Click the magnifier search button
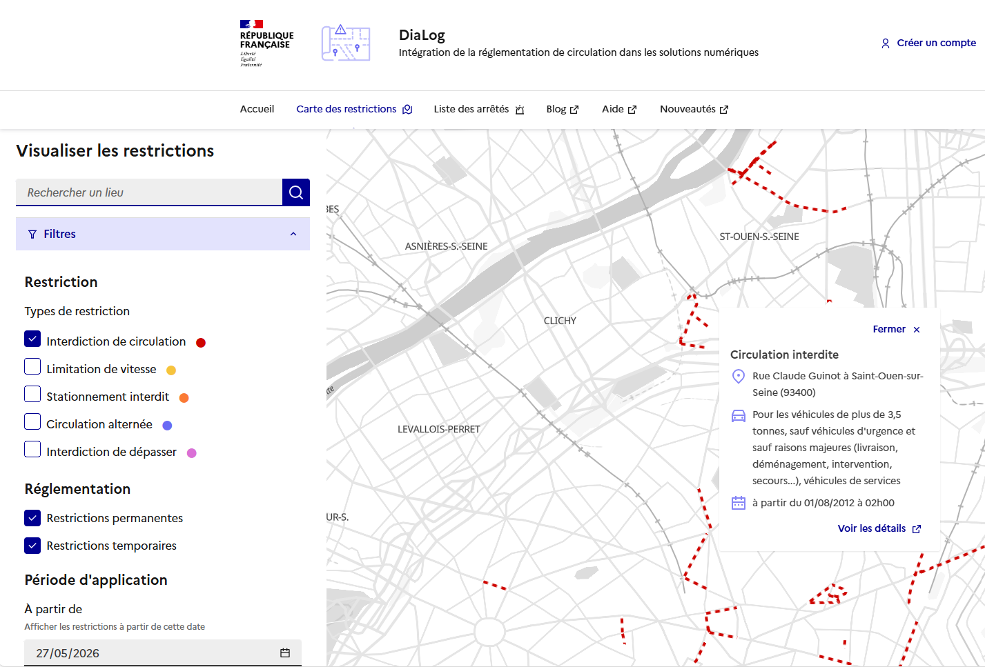This screenshot has width=985, height=667. 296,192
